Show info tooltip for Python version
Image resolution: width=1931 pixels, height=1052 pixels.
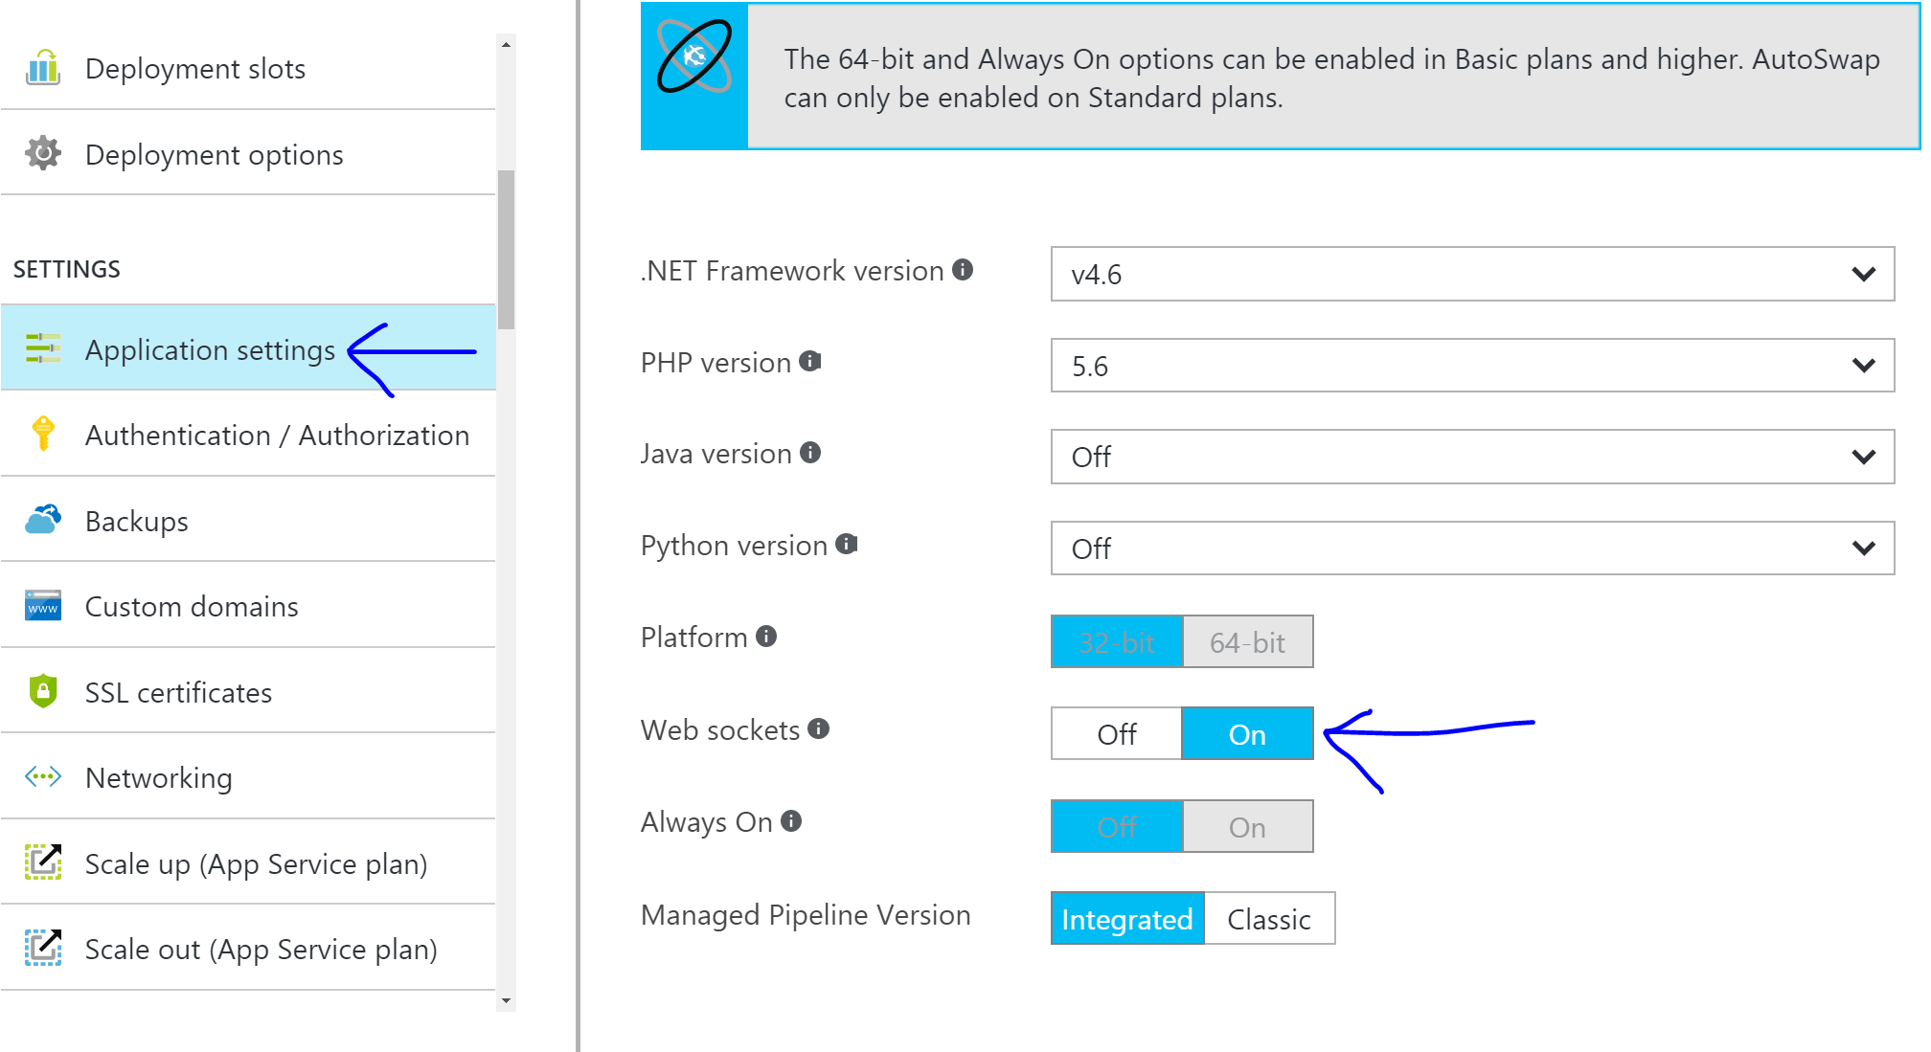[846, 544]
